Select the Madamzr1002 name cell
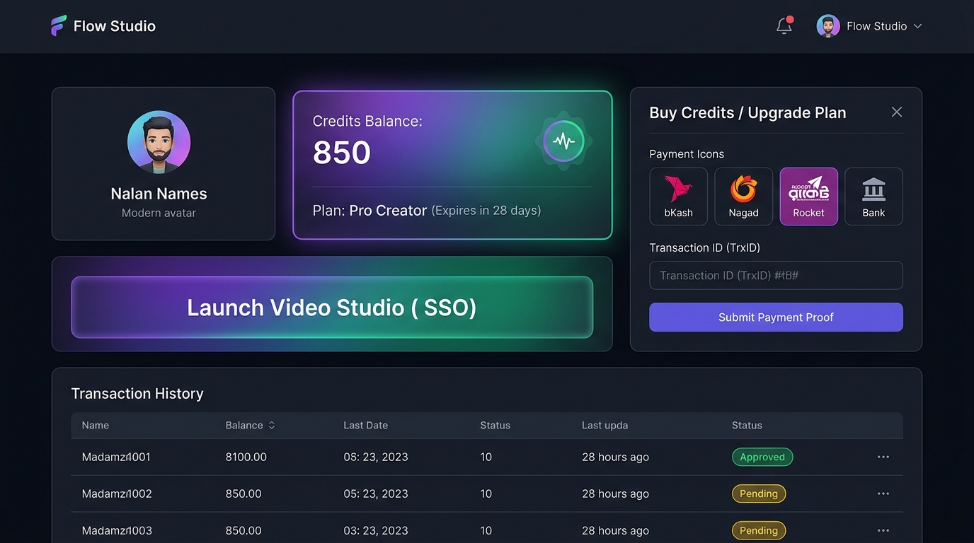The width and height of the screenshot is (974, 543). [117, 494]
